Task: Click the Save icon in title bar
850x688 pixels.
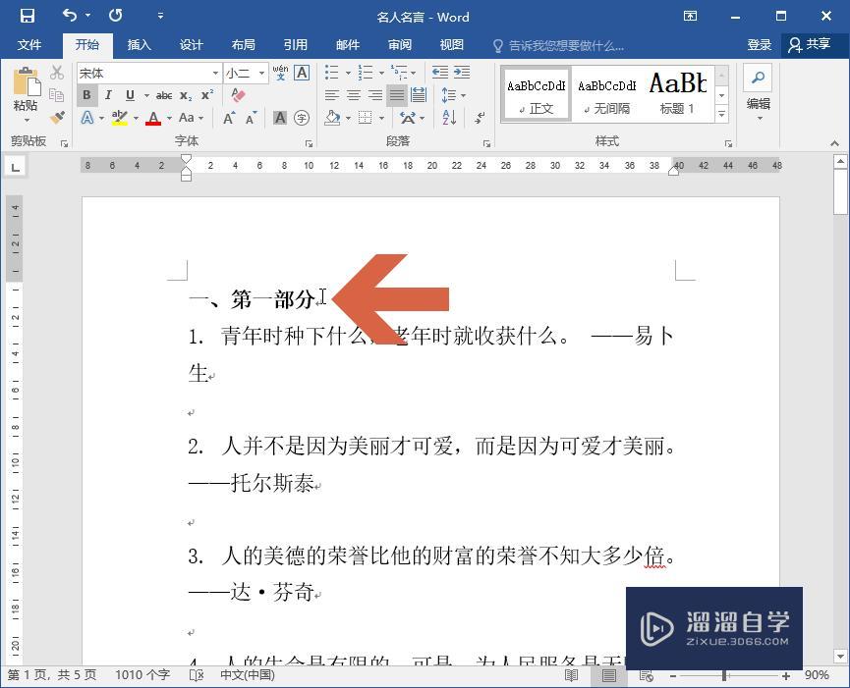Action: [x=28, y=16]
